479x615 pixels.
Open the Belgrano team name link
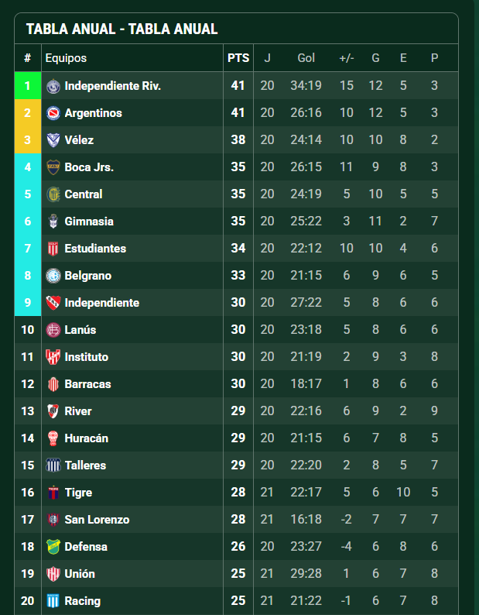tap(87, 275)
